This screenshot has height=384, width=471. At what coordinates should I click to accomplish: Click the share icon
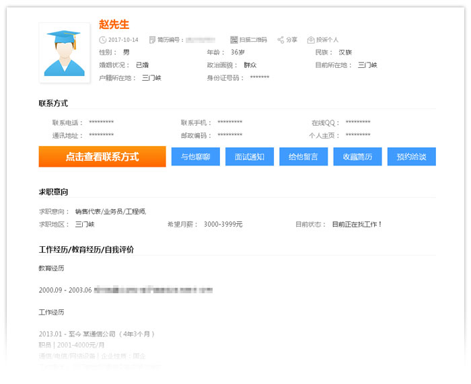(x=281, y=40)
